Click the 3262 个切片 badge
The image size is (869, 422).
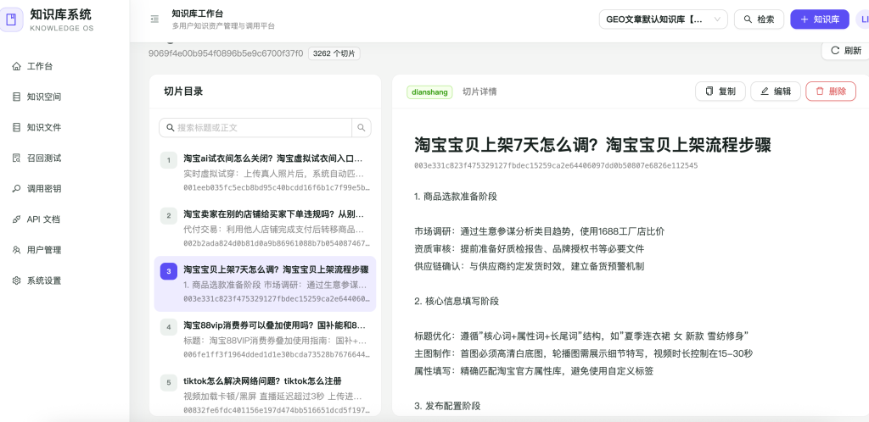click(334, 53)
